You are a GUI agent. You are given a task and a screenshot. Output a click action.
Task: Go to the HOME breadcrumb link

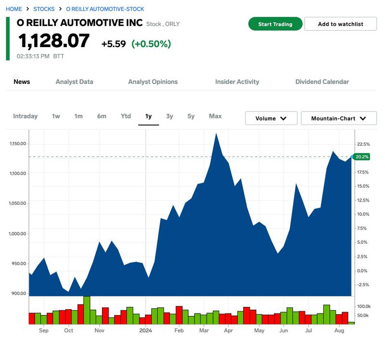[x=14, y=9]
